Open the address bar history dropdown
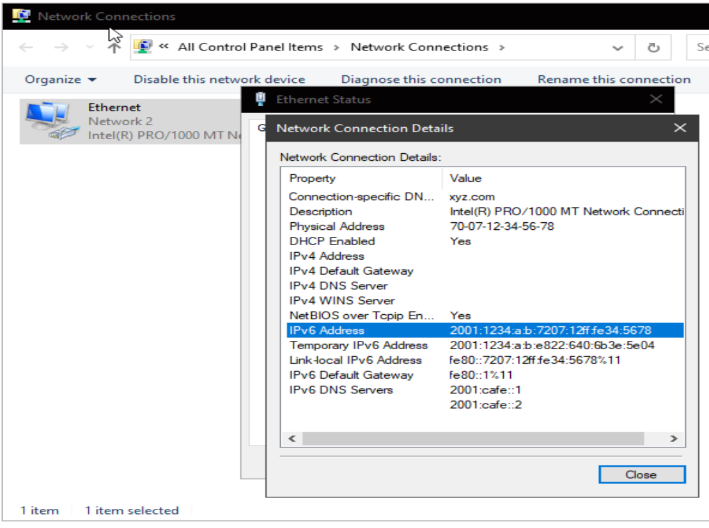709x528 pixels. click(x=618, y=47)
